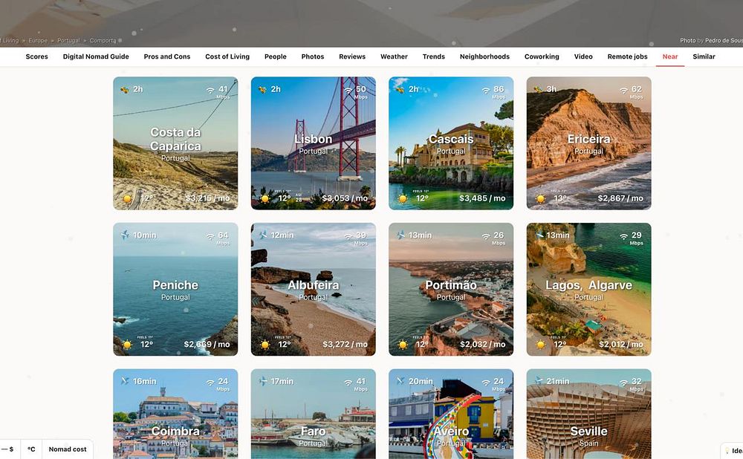
Task: Open the Lisbon city card
Action: 314,143
